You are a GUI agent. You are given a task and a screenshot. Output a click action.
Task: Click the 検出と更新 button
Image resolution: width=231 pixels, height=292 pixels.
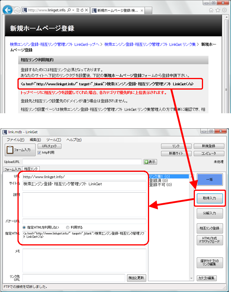tap(136, 278)
